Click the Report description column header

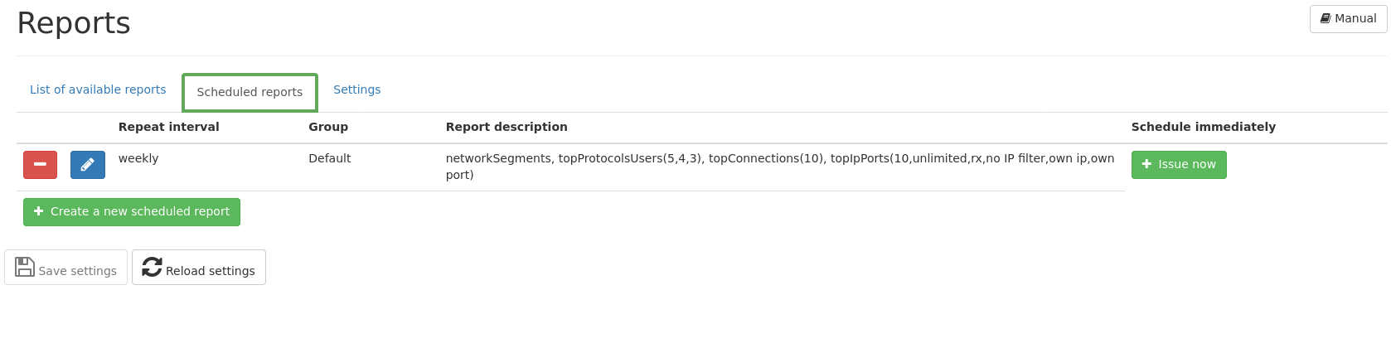pyautogui.click(x=506, y=127)
